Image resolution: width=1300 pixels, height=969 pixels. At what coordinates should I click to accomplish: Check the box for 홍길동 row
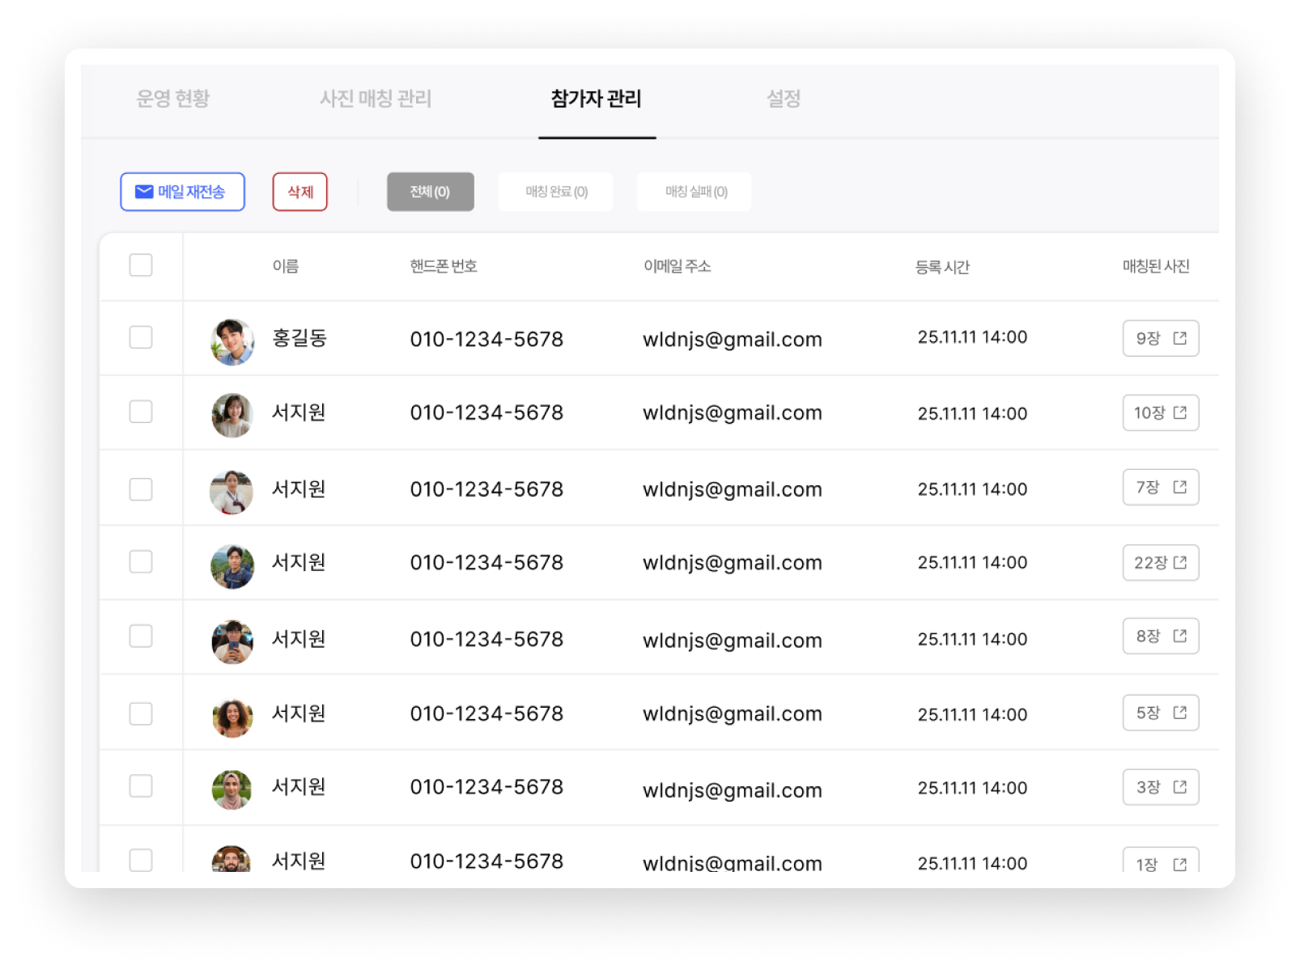click(x=141, y=337)
